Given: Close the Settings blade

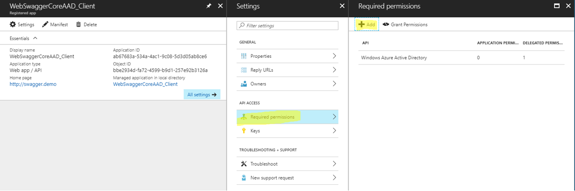Looking at the screenshot, I should [342, 6].
